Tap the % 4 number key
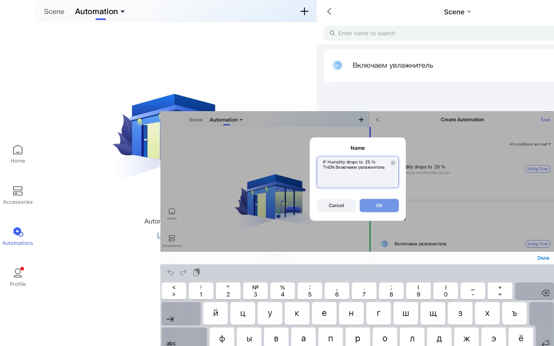Screen dimensions: 554x346 pyautogui.click(x=282, y=291)
